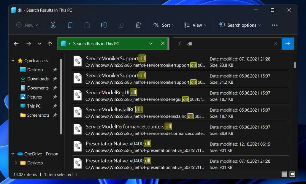Open the View dropdown

195,25
